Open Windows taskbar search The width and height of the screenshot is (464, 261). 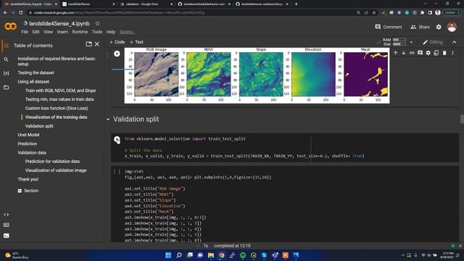coord(179,255)
